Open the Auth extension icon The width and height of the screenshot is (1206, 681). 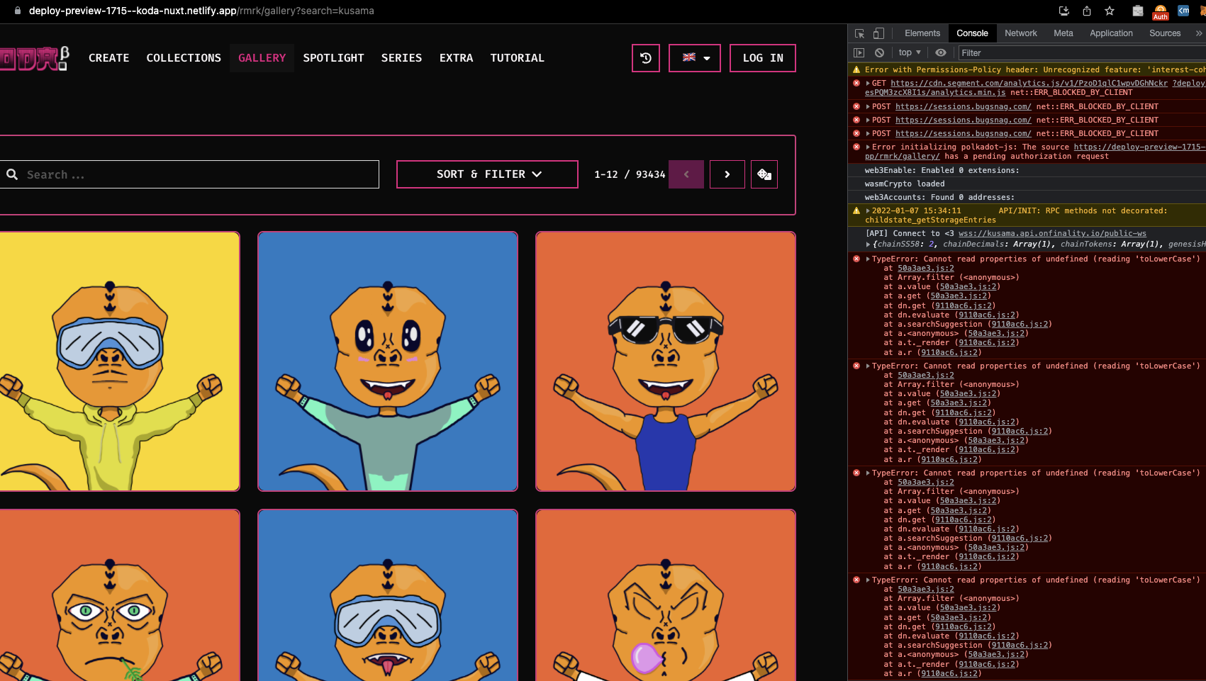(x=1161, y=11)
